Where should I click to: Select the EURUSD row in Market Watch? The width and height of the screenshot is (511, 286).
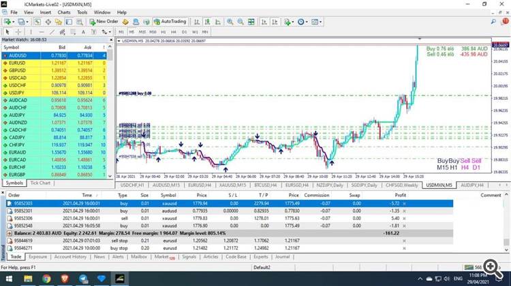click(54, 63)
